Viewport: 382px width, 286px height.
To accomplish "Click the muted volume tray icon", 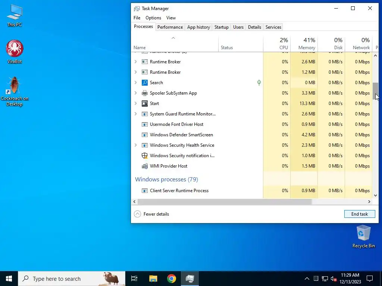I will 334,279.
